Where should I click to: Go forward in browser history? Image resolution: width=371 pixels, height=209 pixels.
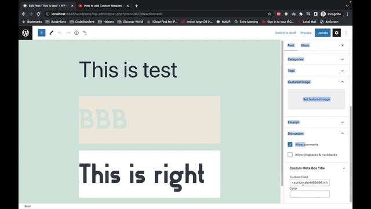click(31, 14)
